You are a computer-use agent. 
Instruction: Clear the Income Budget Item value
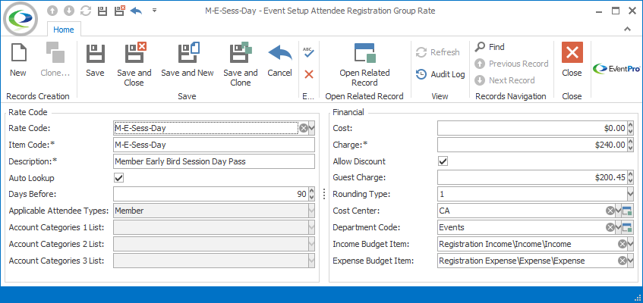point(623,245)
